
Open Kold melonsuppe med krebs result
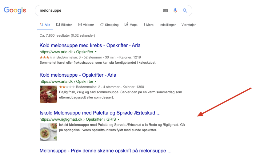point(90,46)
